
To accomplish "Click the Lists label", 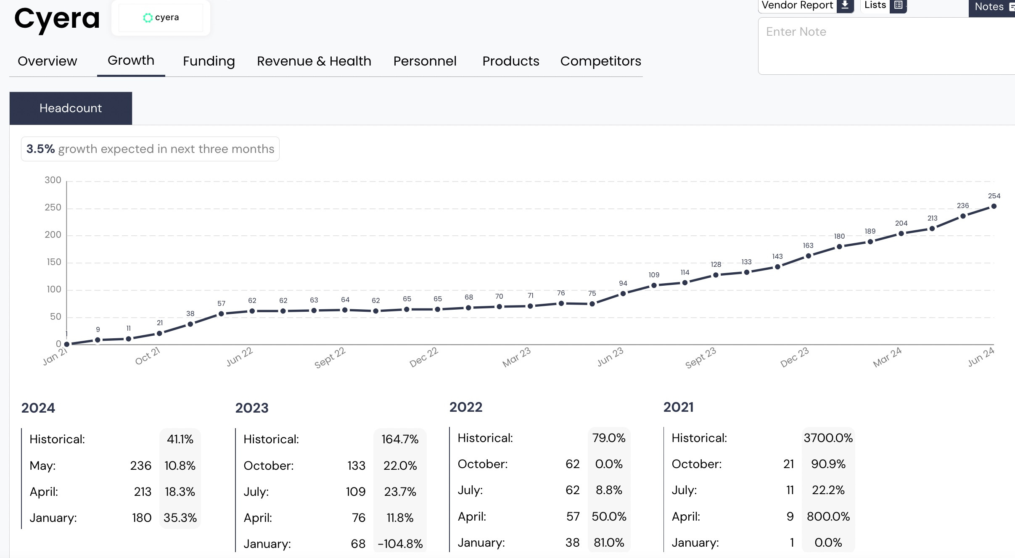I will (x=875, y=5).
